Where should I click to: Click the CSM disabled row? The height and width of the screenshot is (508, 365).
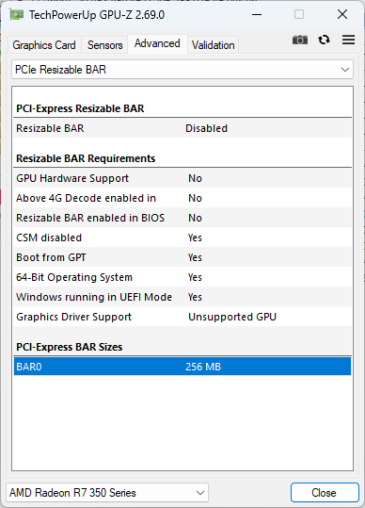[x=182, y=238]
